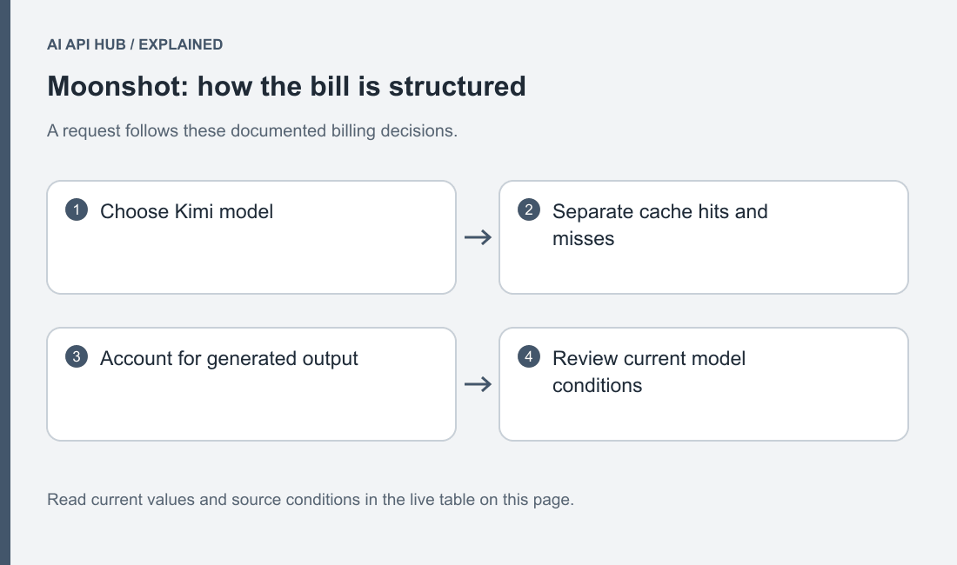Click the step 4 number badge
This screenshot has width=957, height=565.
coord(529,356)
